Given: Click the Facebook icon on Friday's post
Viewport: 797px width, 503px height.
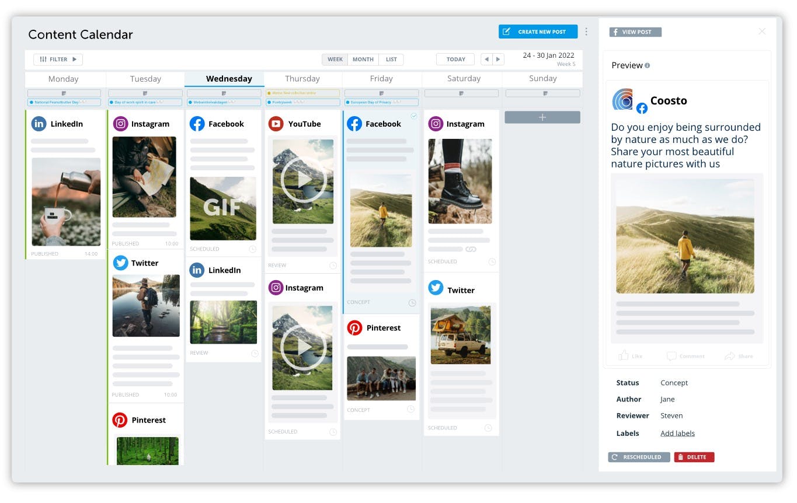Looking at the screenshot, I should pyautogui.click(x=354, y=124).
